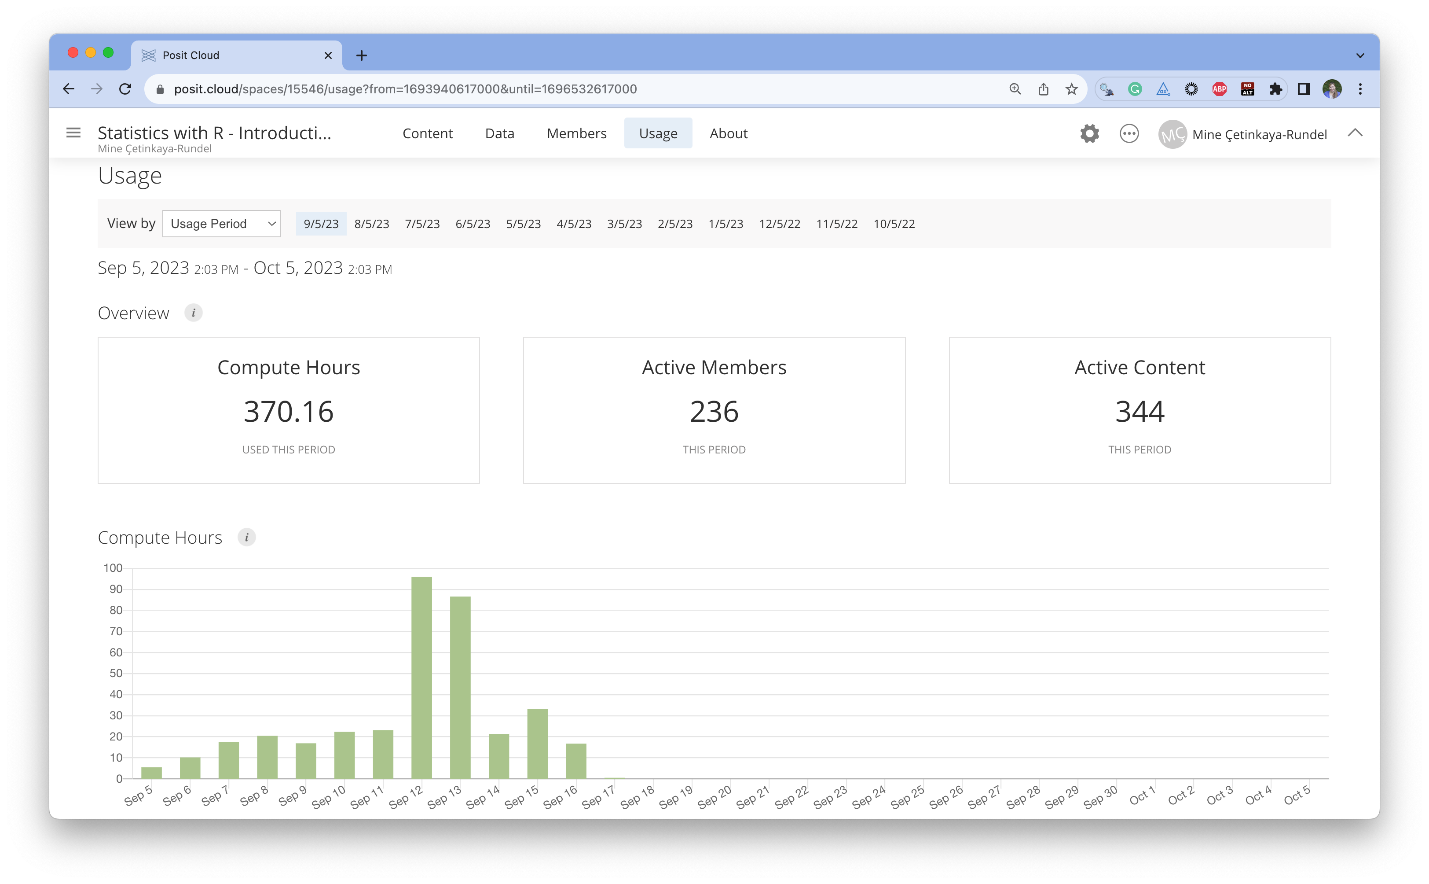The image size is (1429, 884).
Task: Reload the page with refresh icon
Action: click(x=125, y=89)
